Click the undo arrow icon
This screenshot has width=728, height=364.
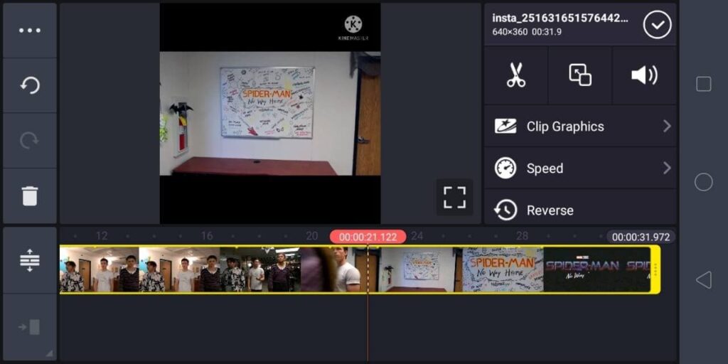pyautogui.click(x=30, y=85)
